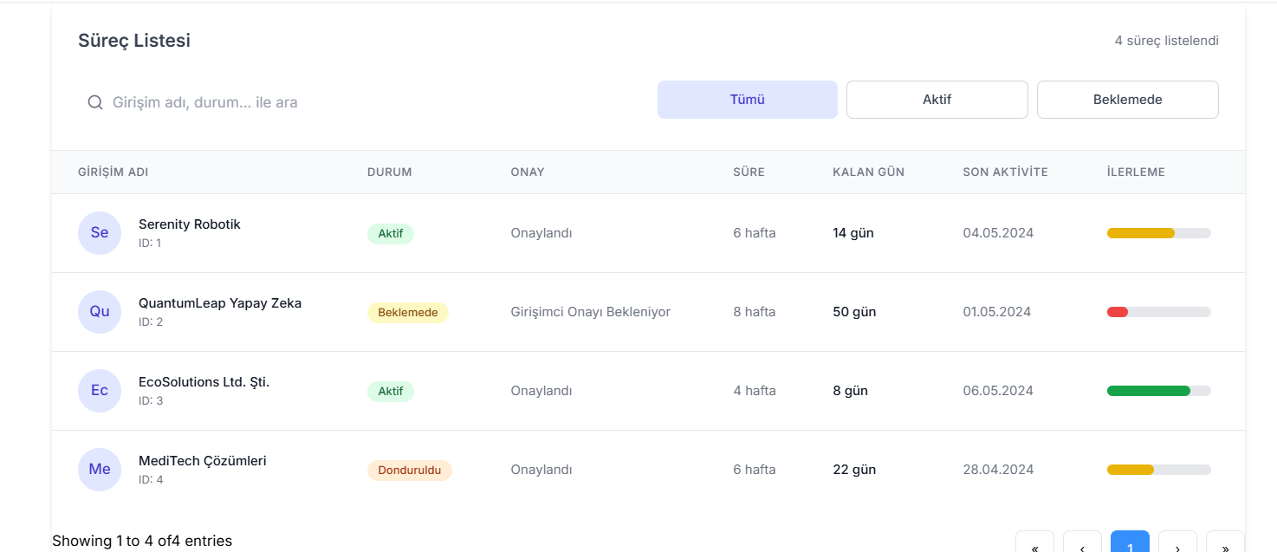Go to the first page (« button)
The height and width of the screenshot is (552, 1277).
pyautogui.click(x=1034, y=543)
